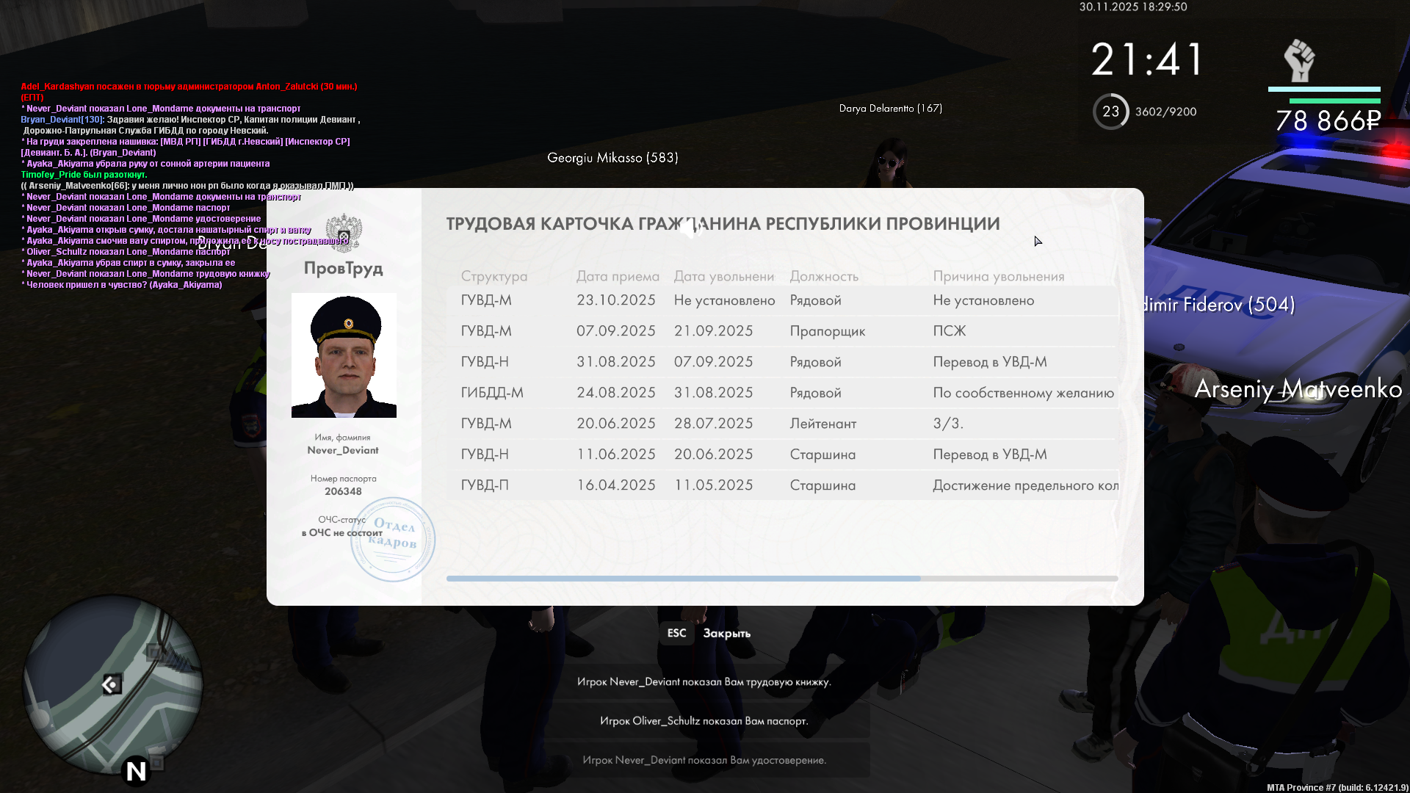Click the level 23 circle indicator
The height and width of the screenshot is (793, 1410).
(1110, 112)
